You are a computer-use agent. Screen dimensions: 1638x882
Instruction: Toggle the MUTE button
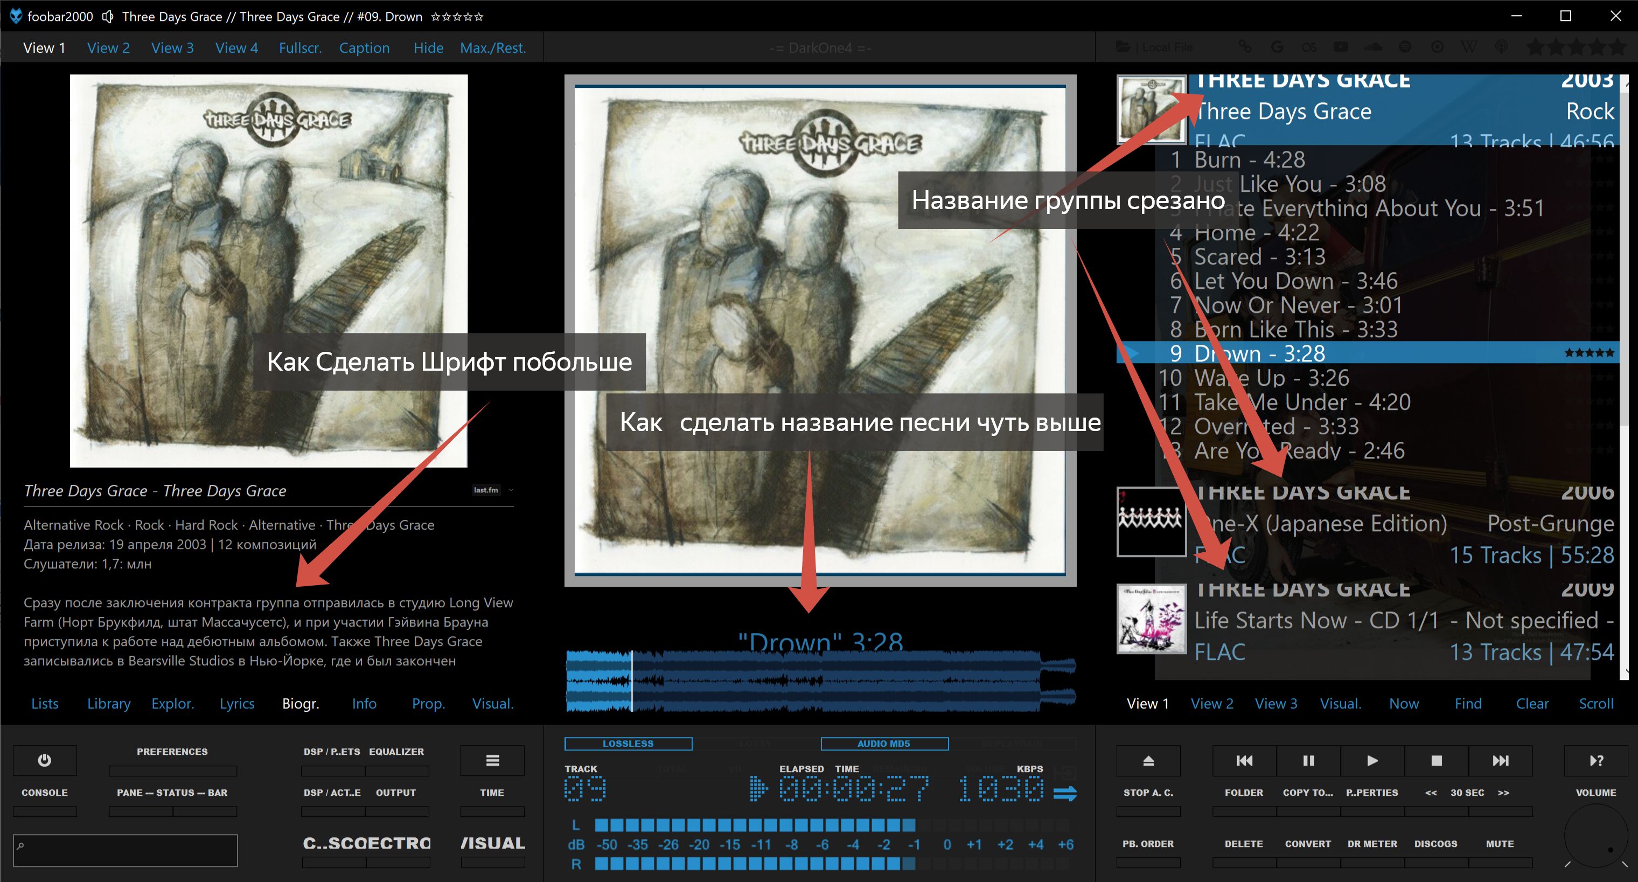(1500, 844)
